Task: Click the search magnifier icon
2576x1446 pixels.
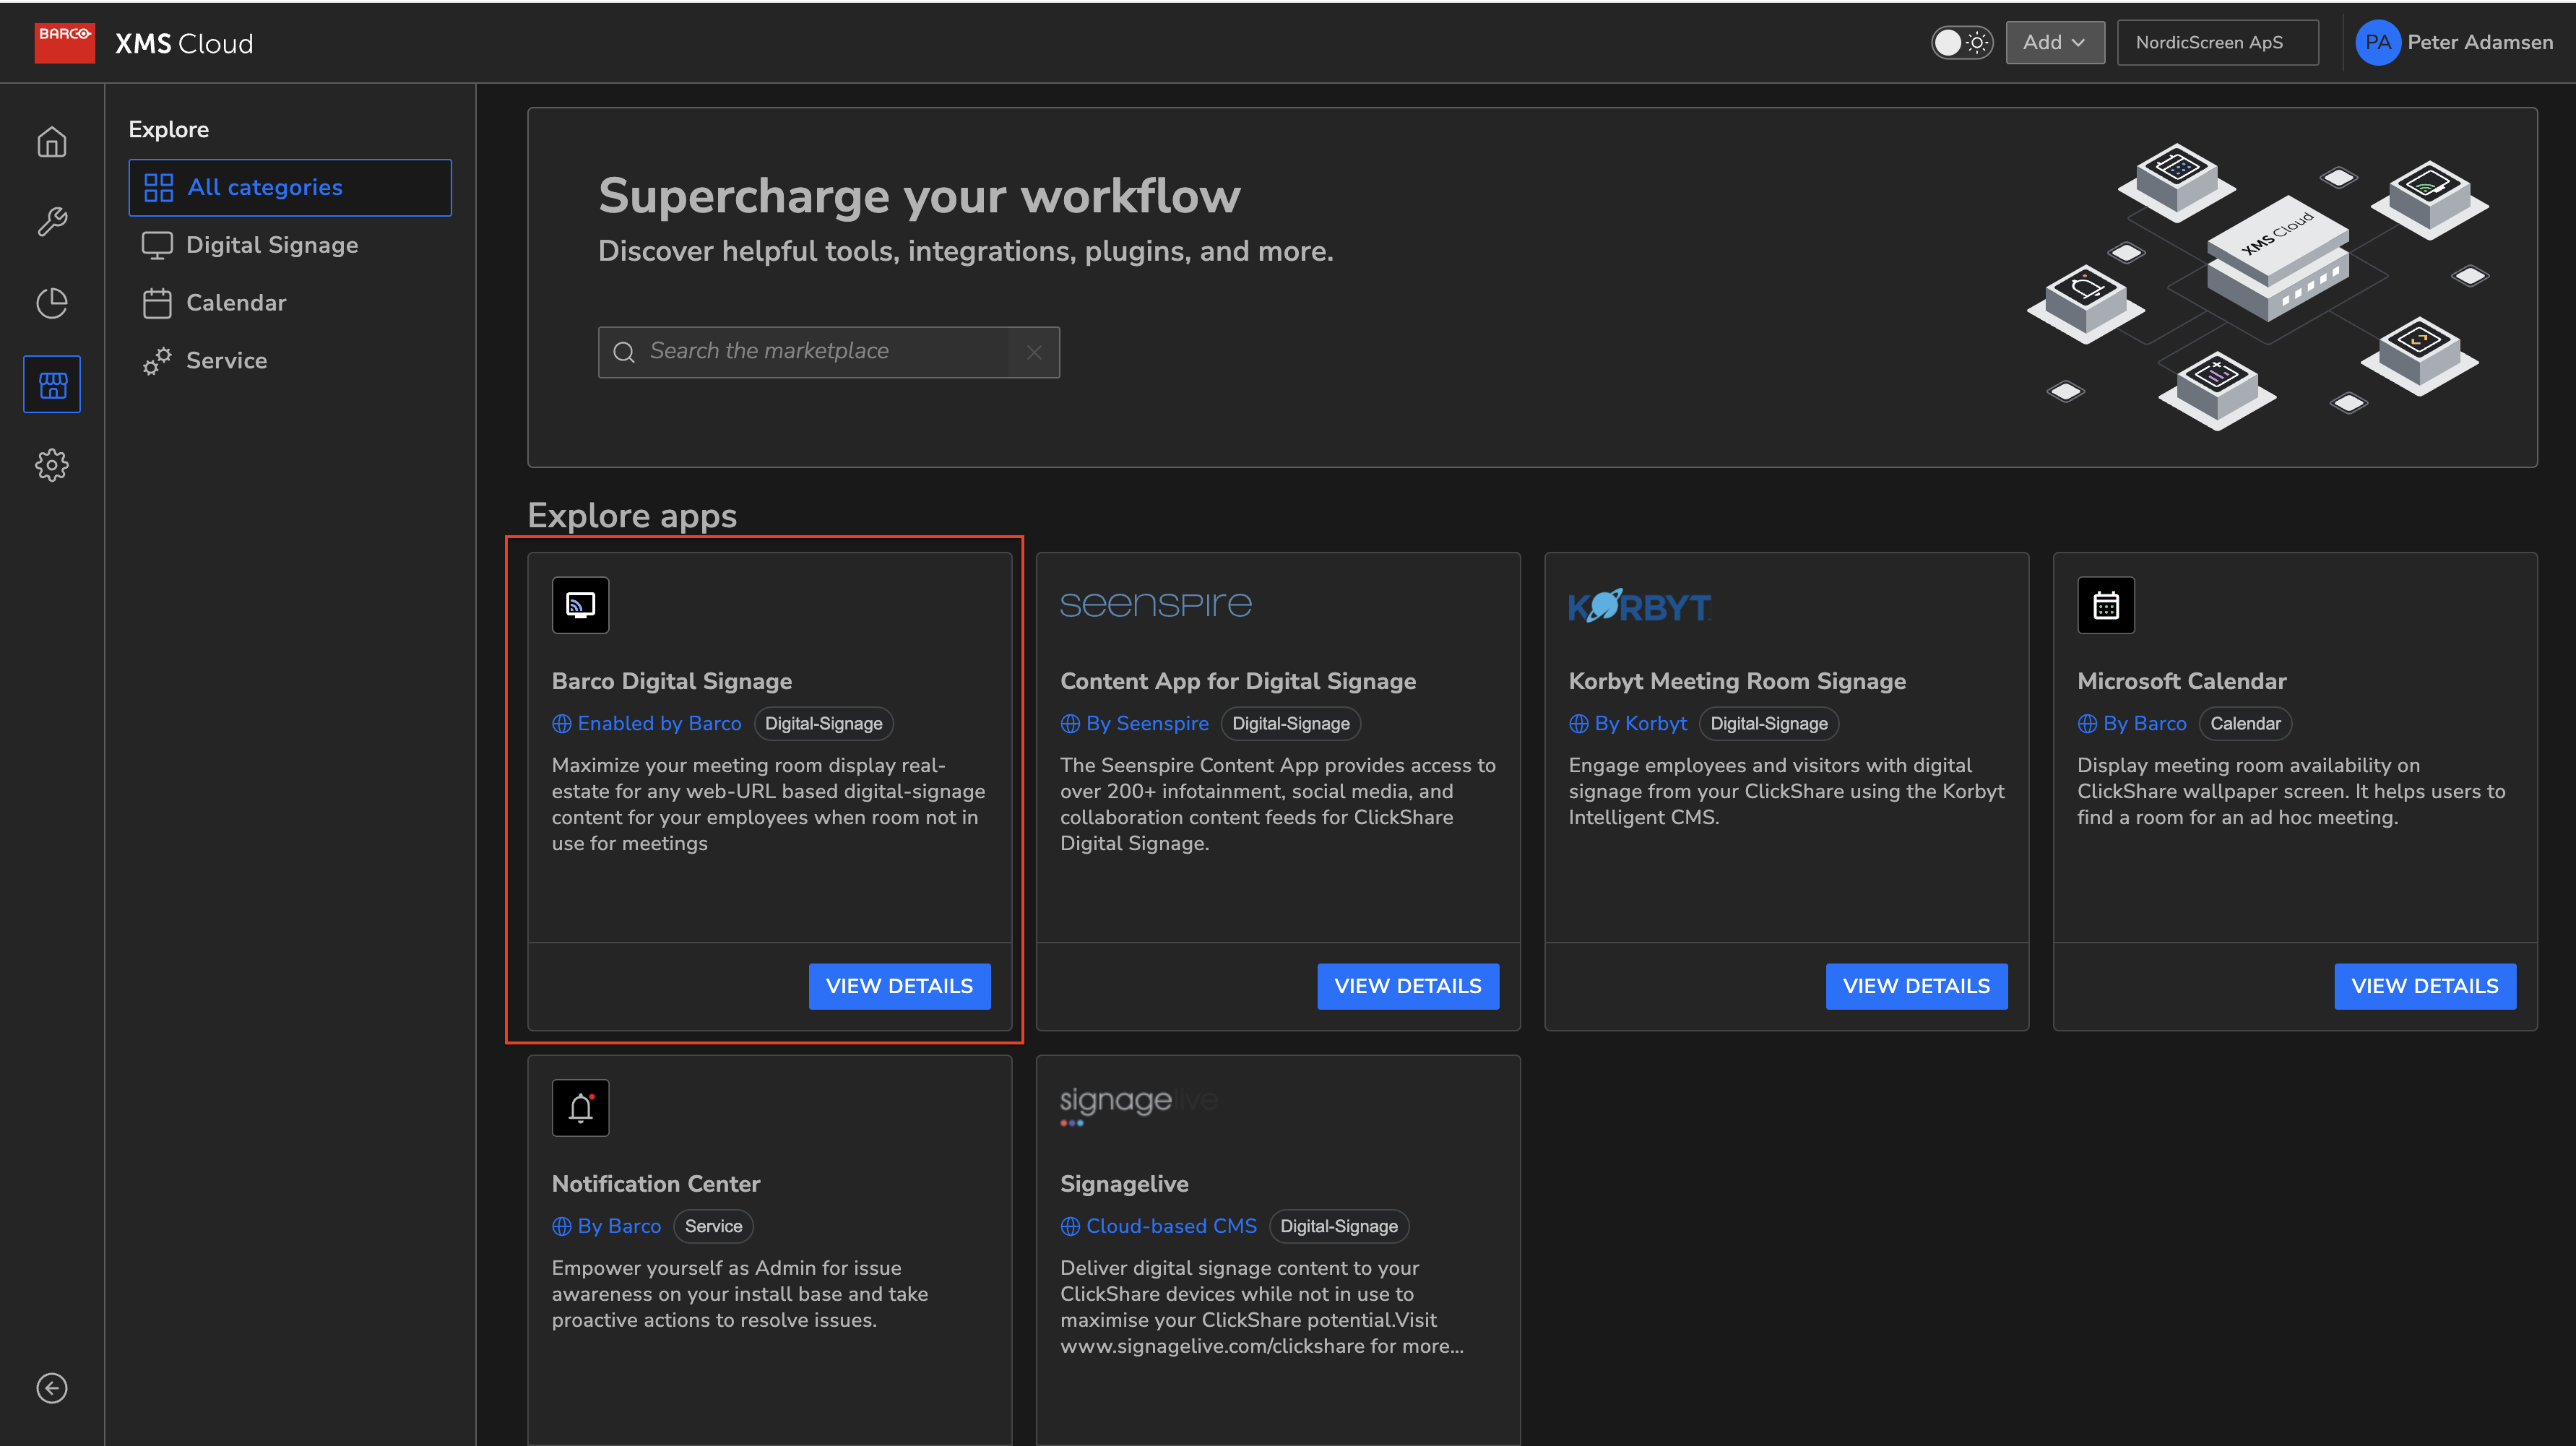Action: click(x=624, y=352)
